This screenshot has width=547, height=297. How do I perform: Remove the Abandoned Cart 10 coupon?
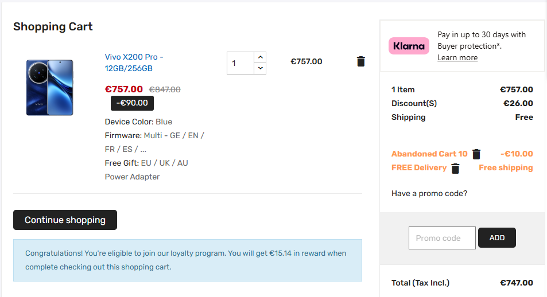[x=476, y=154]
